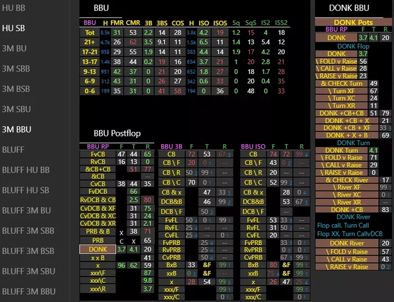The width and height of the screenshot is (394, 302).
Task: Click the 21+ stack row label
Action: (x=89, y=42)
